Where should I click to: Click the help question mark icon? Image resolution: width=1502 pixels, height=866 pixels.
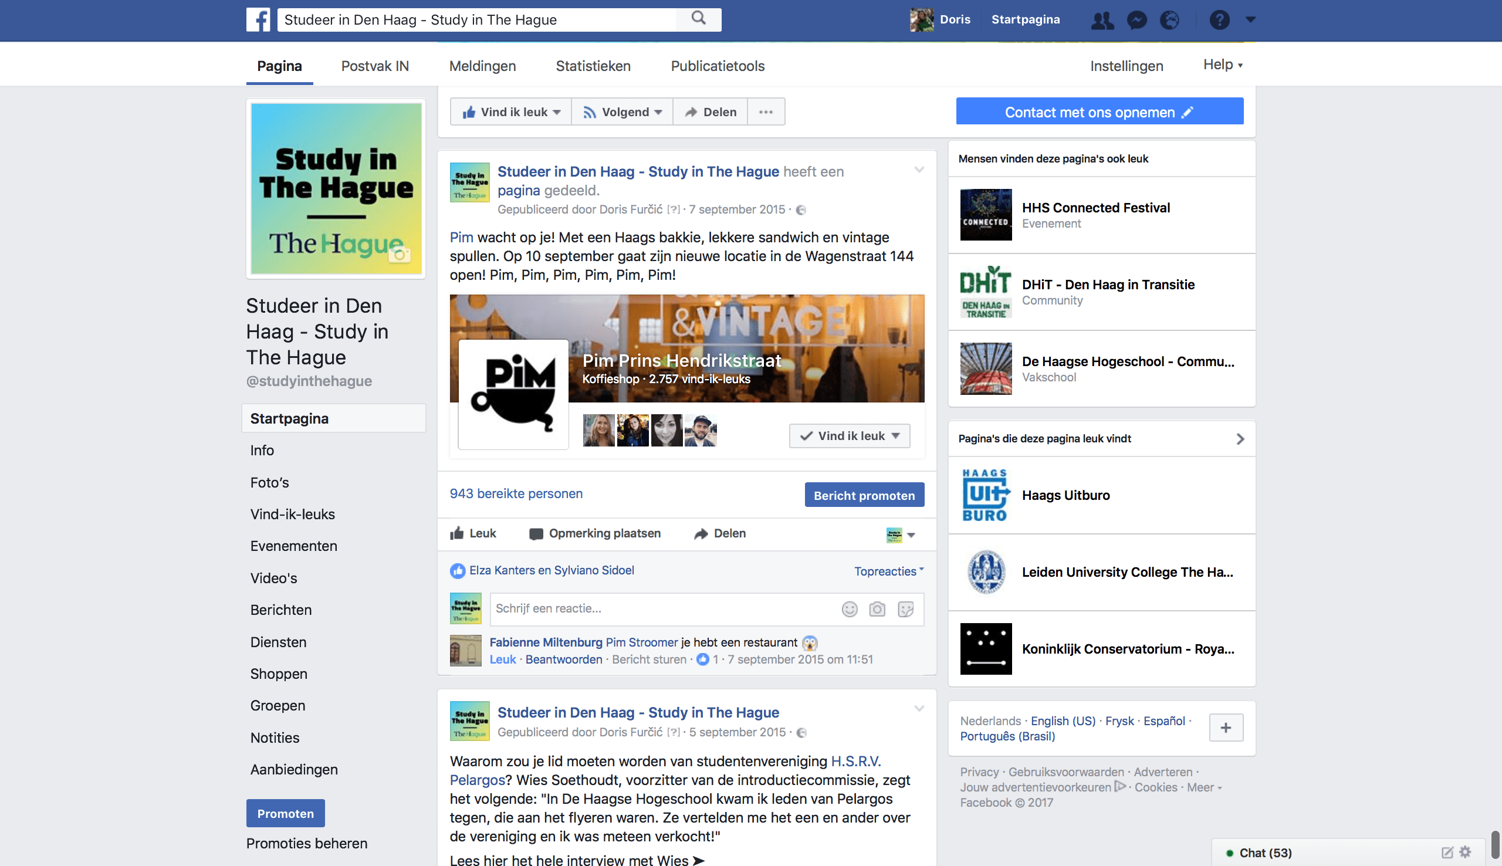pyautogui.click(x=1219, y=20)
